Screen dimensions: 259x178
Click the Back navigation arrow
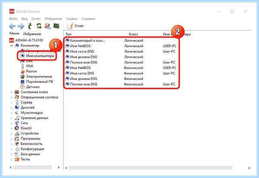pos(12,26)
